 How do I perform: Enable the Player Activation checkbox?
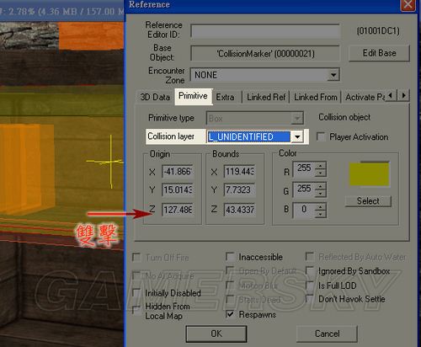pyautogui.click(x=322, y=136)
